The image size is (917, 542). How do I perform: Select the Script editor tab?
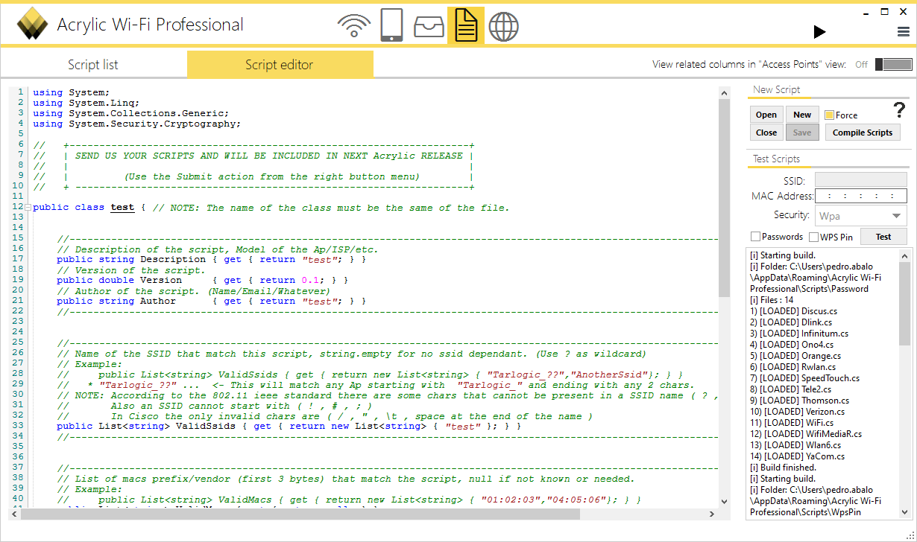click(280, 65)
